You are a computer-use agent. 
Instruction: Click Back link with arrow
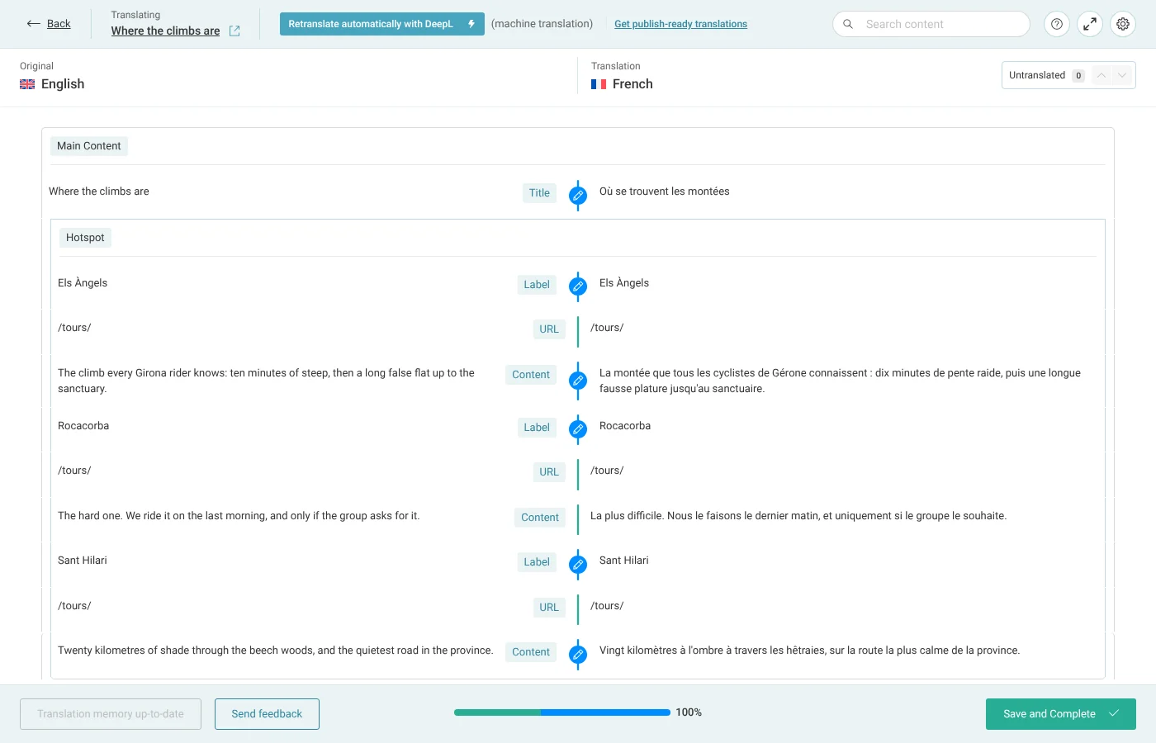(49, 24)
